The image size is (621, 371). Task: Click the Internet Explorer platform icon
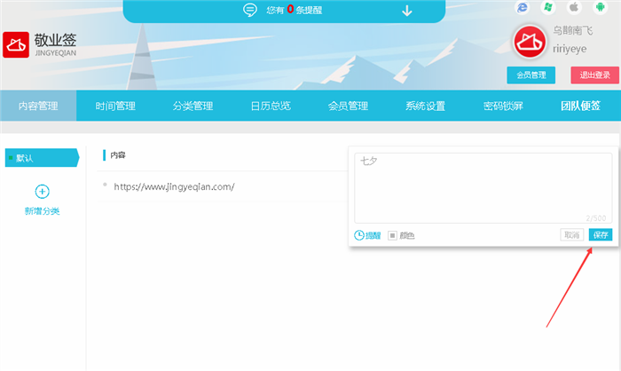pos(523,7)
